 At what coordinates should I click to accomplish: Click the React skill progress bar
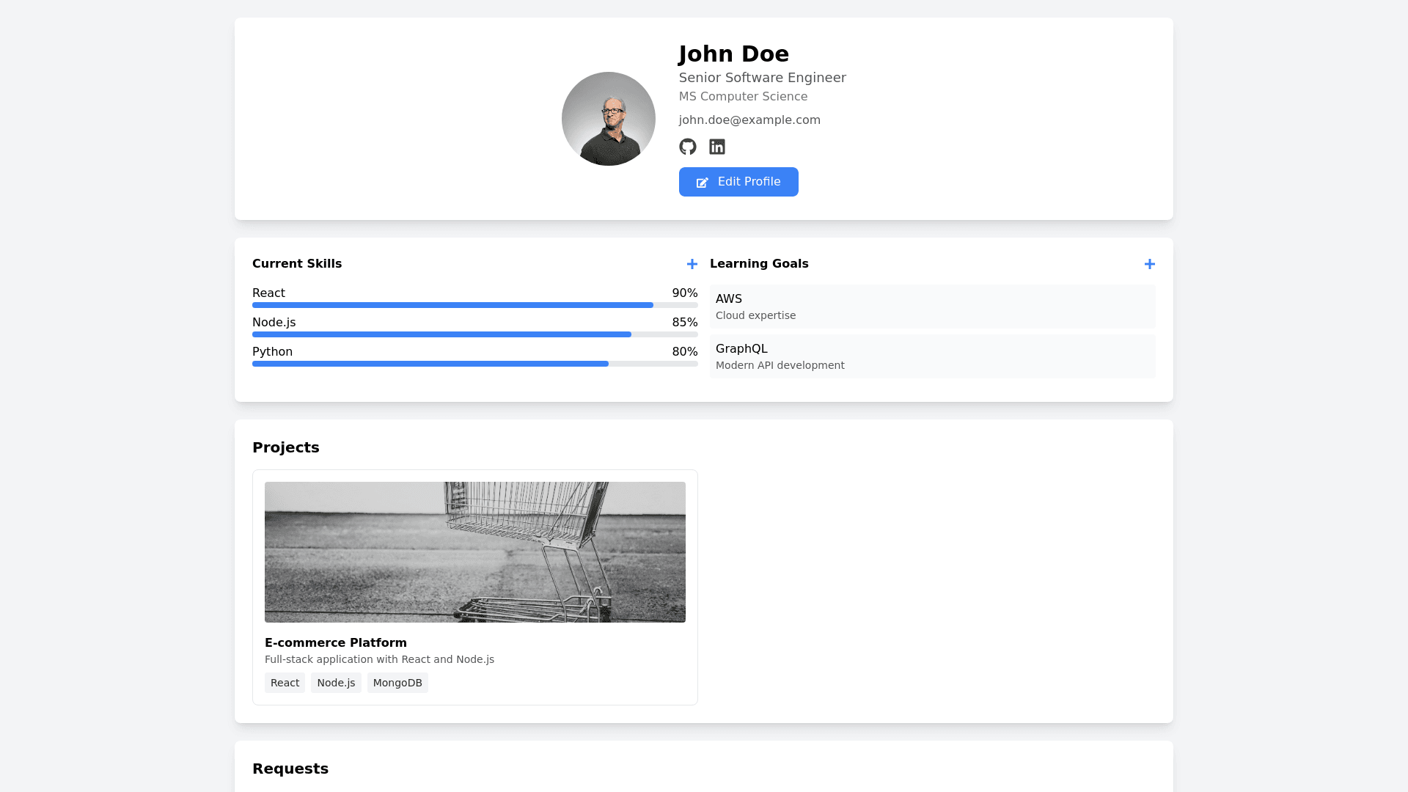tap(474, 305)
